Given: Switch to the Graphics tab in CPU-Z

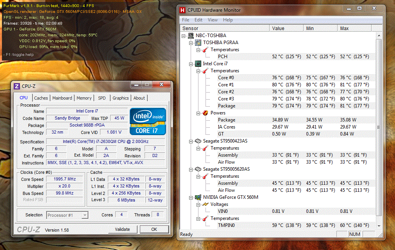Looking at the screenshot, I should [120, 98].
